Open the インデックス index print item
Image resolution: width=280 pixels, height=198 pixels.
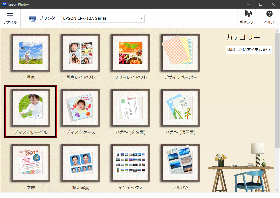click(131, 167)
